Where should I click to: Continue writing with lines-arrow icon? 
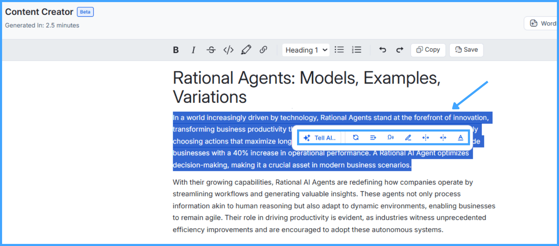tap(373, 138)
